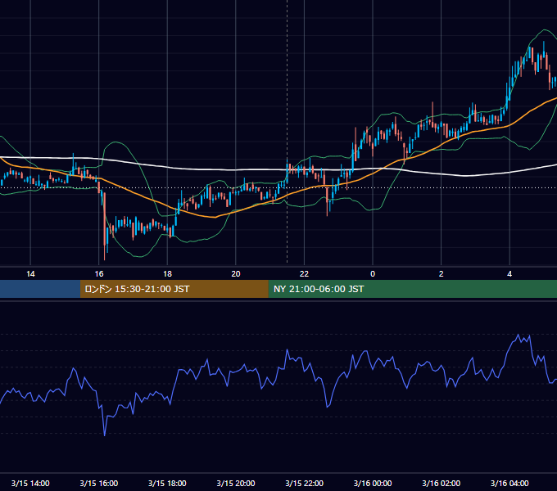Screen dimensions: 557x491
Task: Click the 3/16 02:00 date label
Action: [442, 483]
